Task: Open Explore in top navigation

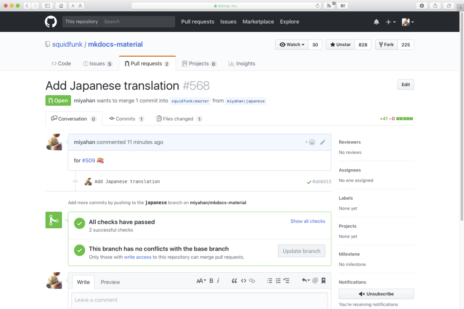Action: pyautogui.click(x=290, y=22)
